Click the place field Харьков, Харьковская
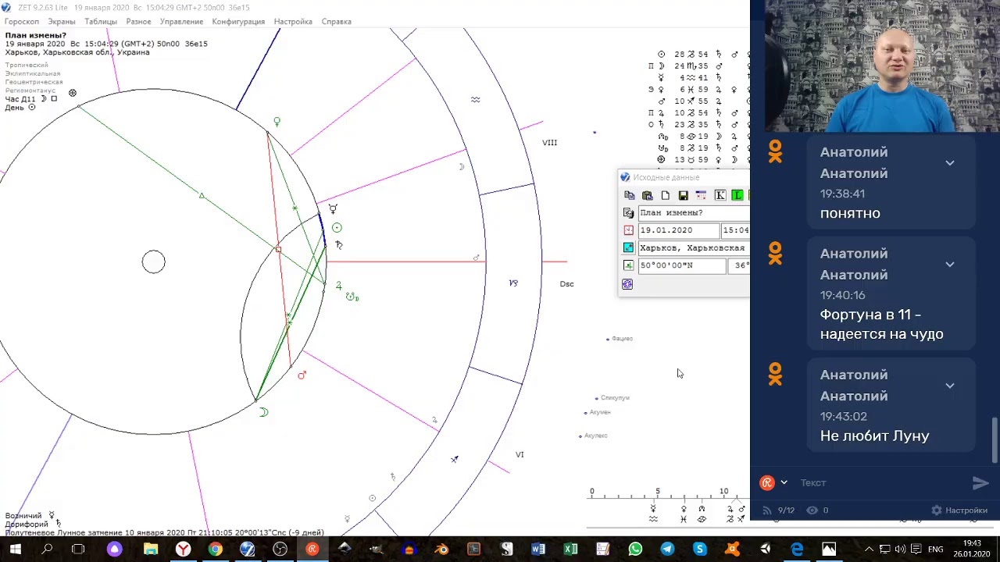This screenshot has width=1000, height=562. click(694, 247)
